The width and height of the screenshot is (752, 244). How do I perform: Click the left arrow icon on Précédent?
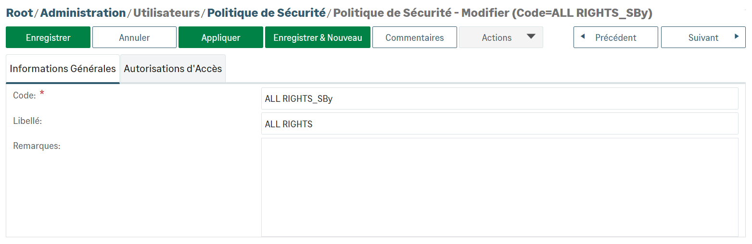tap(583, 37)
